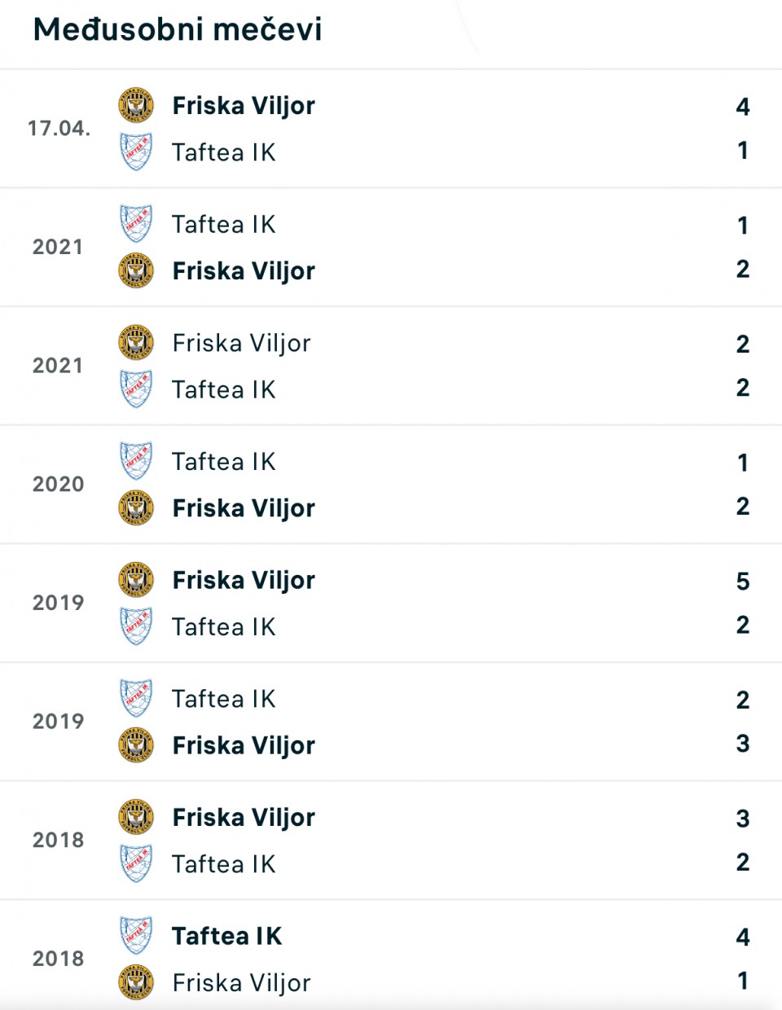
Task: Select Friska Viljor name in 2-3 2019 match
Action: pyautogui.click(x=244, y=746)
